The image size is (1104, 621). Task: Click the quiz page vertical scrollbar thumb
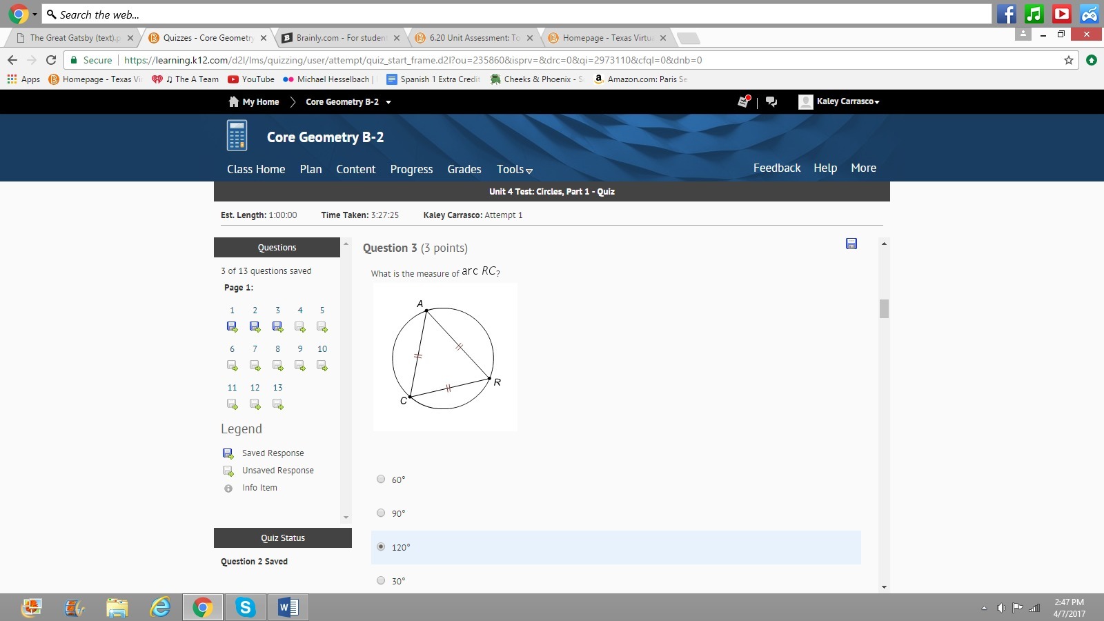(884, 308)
